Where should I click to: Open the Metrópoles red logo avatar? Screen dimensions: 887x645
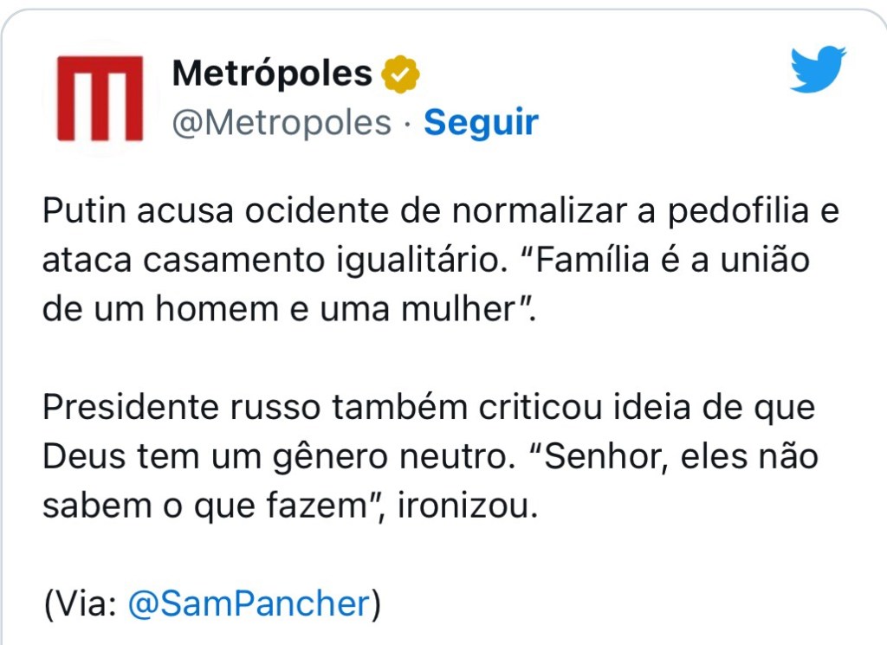(100, 98)
